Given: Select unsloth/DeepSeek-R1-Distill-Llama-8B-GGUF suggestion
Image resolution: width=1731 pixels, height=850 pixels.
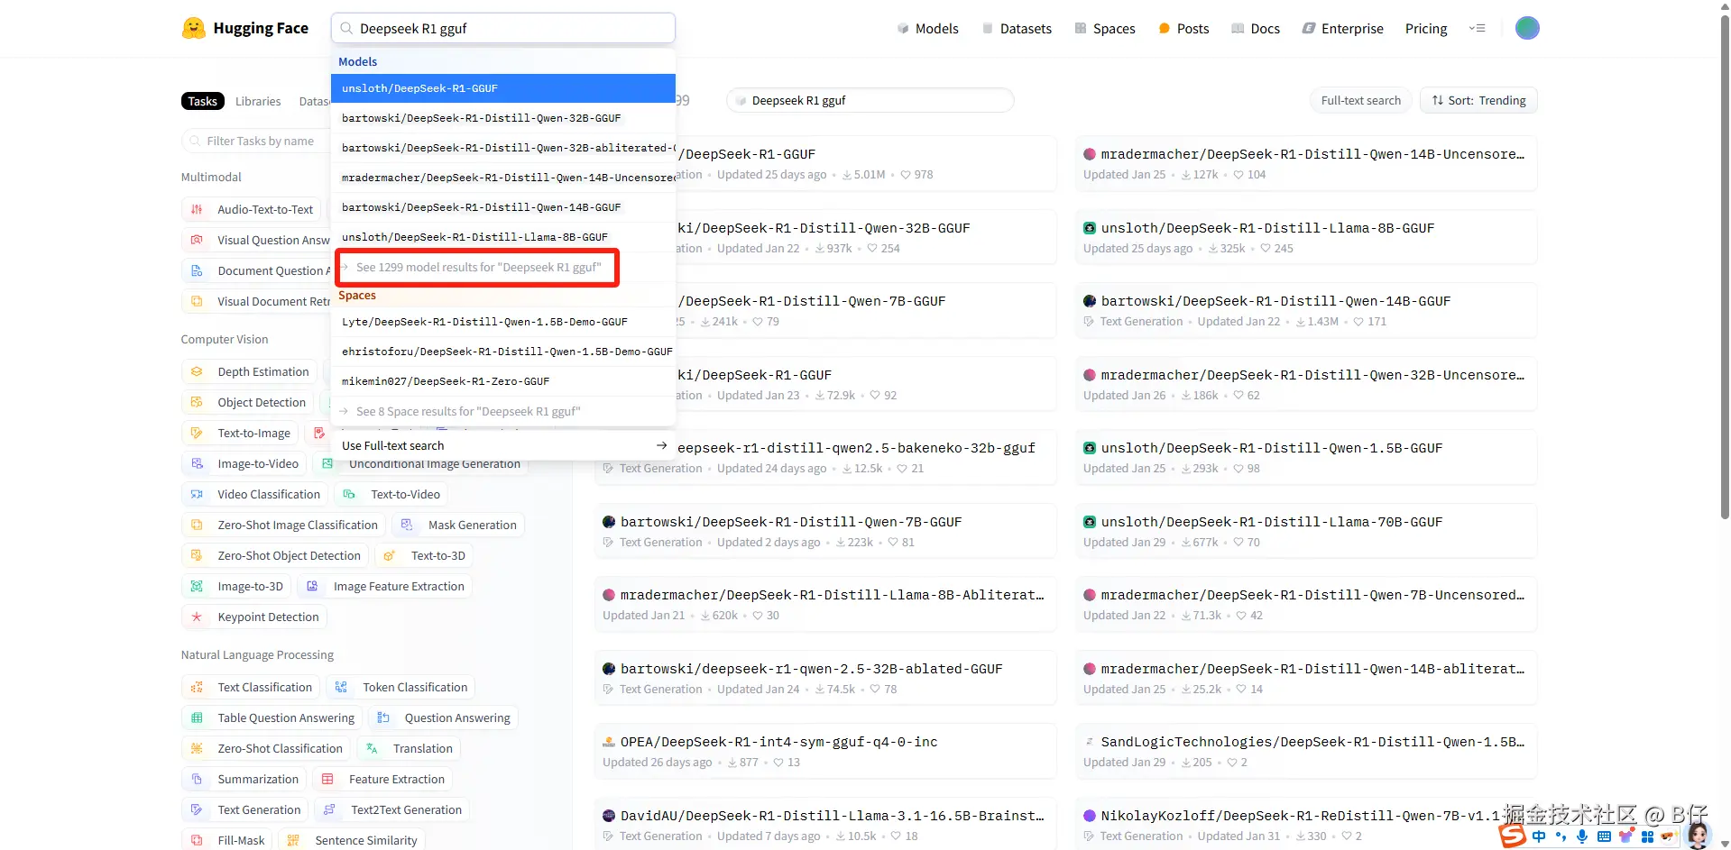Looking at the screenshot, I should [503, 237].
